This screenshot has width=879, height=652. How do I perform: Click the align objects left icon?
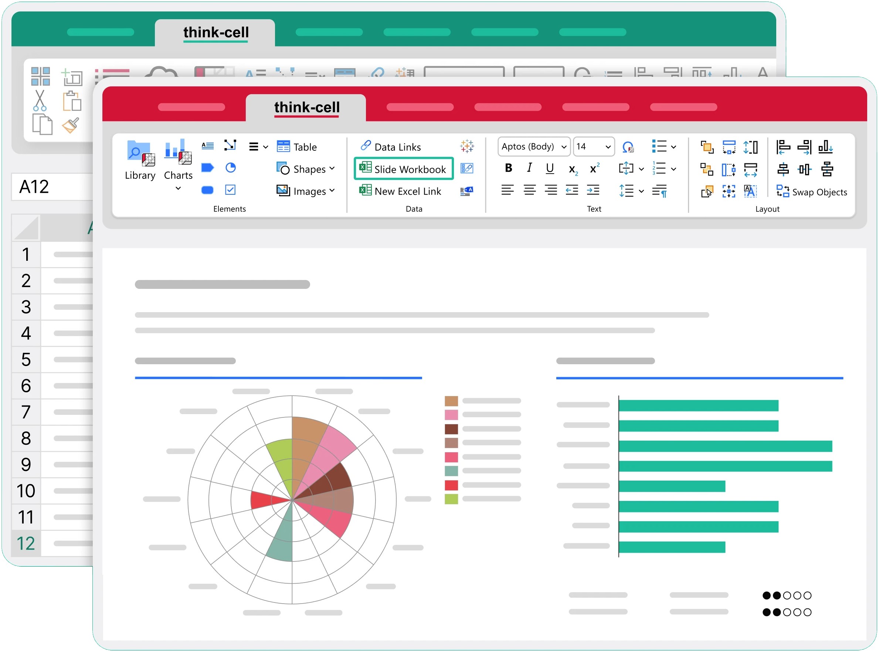pyautogui.click(x=783, y=147)
